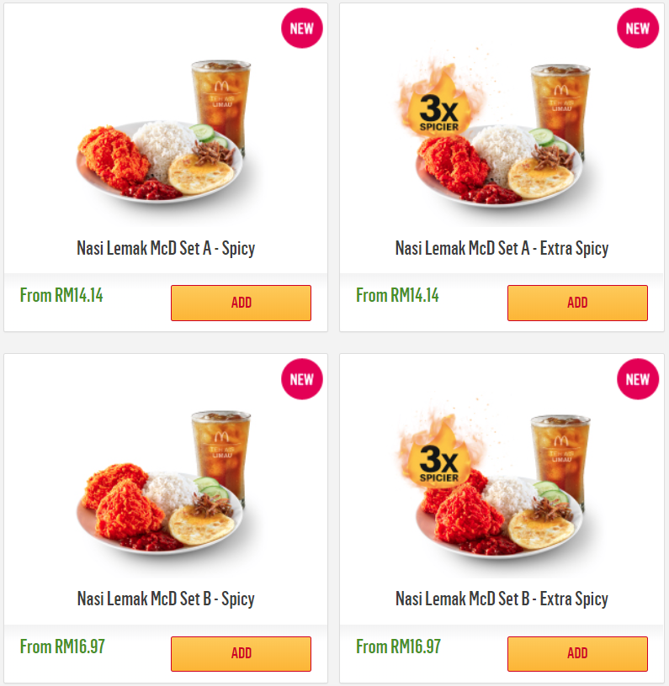Click NEW badge on Set B - Extra Spicy card
Image resolution: width=669 pixels, height=686 pixels.
click(637, 379)
